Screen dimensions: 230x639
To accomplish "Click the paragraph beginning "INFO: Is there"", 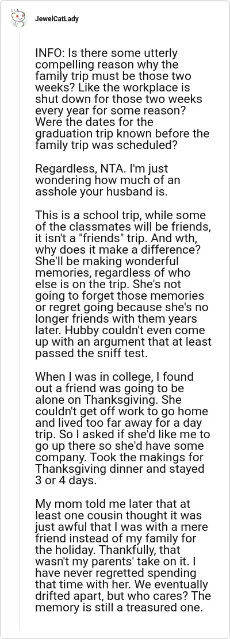I will (122, 98).
